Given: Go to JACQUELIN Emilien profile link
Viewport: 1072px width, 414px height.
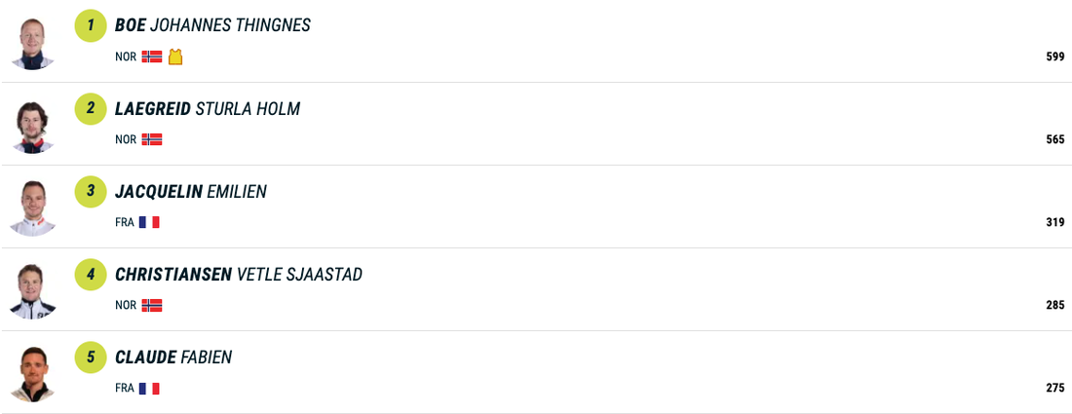Looking at the screenshot, I should click(x=191, y=192).
